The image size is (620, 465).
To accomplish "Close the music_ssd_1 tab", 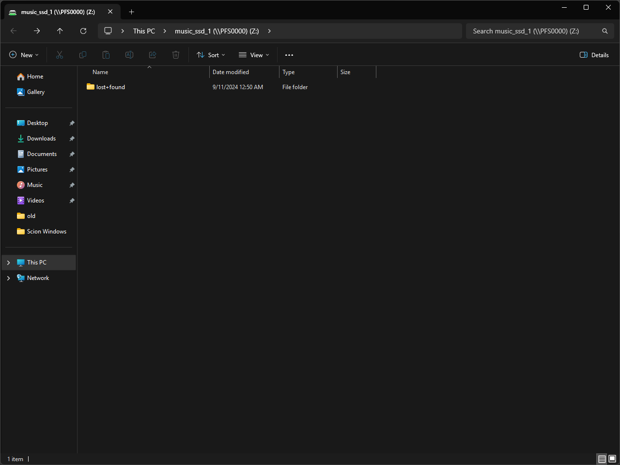I will (110, 12).
